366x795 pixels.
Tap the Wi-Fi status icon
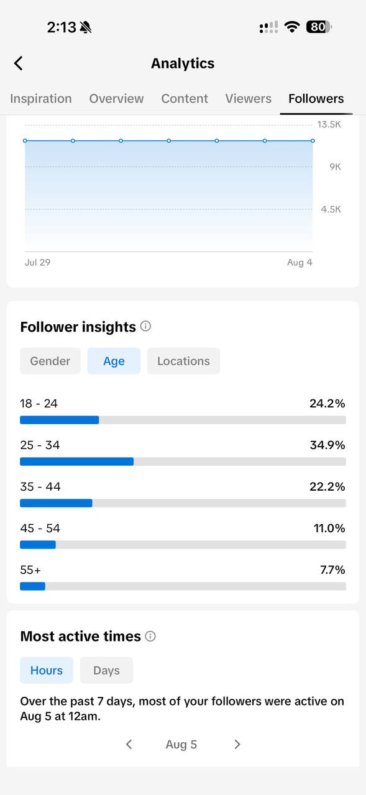tap(291, 27)
